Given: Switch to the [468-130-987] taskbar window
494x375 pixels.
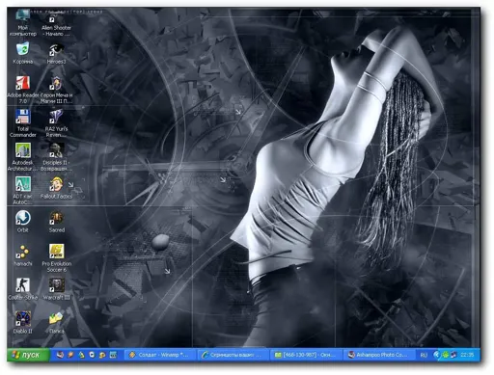Looking at the screenshot, I should click(306, 355).
